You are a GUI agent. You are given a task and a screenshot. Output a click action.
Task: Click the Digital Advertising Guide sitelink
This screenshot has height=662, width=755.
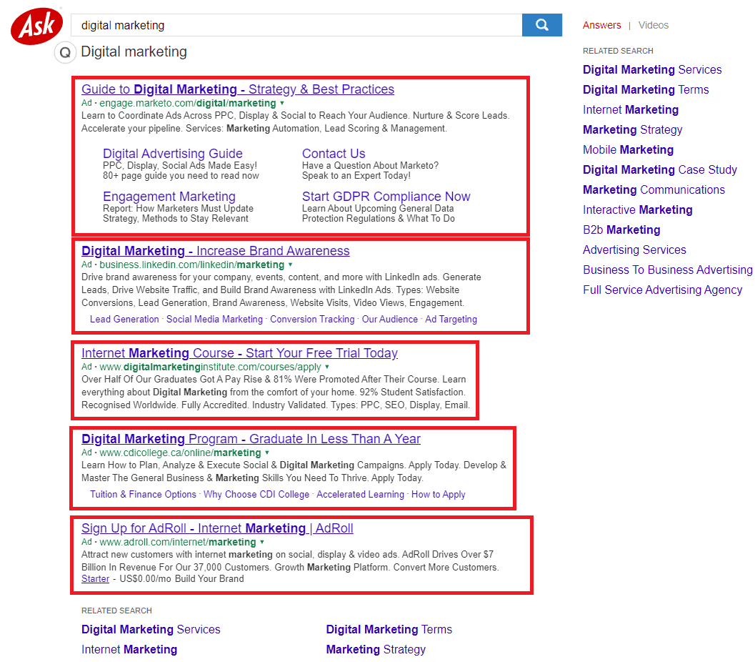point(172,153)
